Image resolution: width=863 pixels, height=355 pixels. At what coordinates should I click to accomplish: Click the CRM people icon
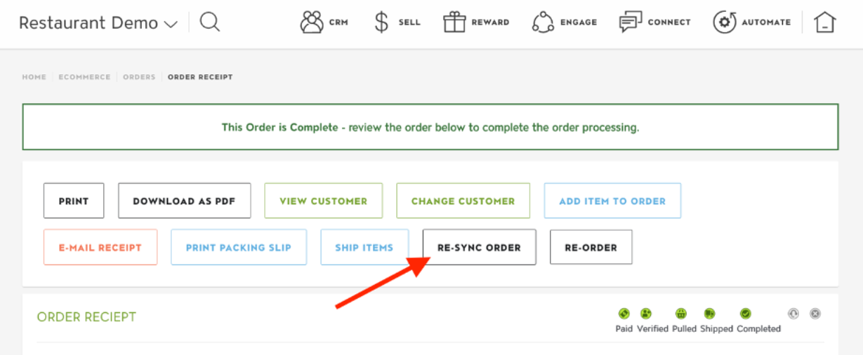pos(312,22)
